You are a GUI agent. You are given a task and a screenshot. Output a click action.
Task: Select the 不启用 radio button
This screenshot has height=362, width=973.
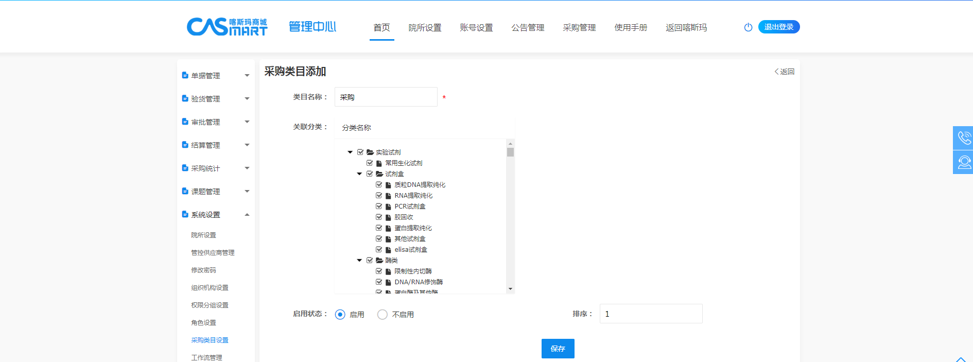(x=382, y=315)
